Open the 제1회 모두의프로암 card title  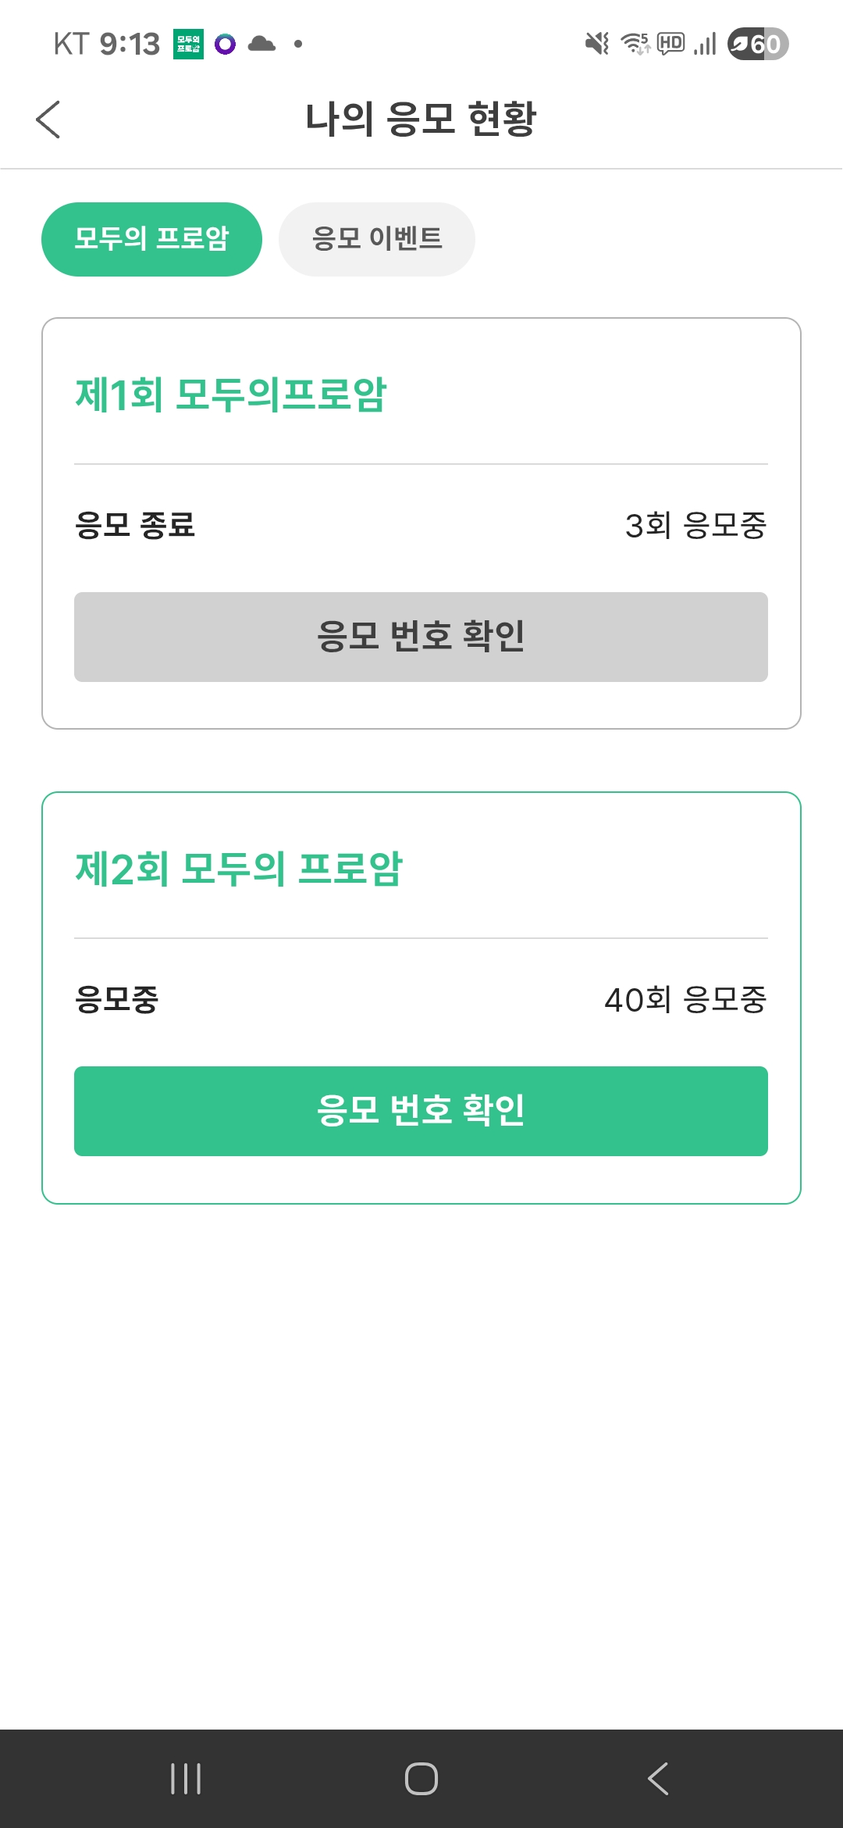[x=231, y=395]
